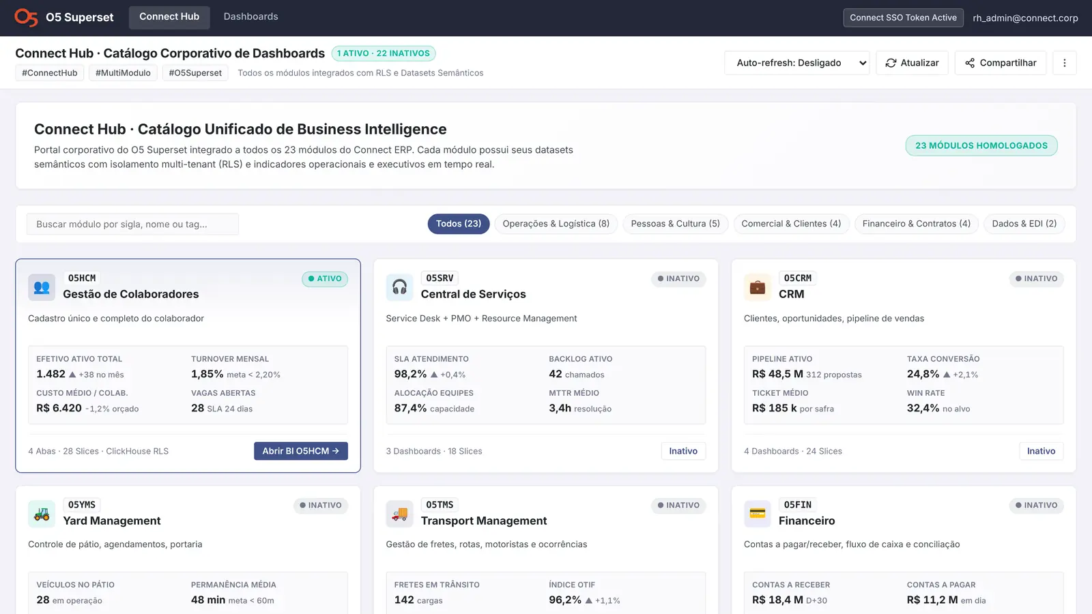Select the #O5Superset tag

(x=195, y=73)
